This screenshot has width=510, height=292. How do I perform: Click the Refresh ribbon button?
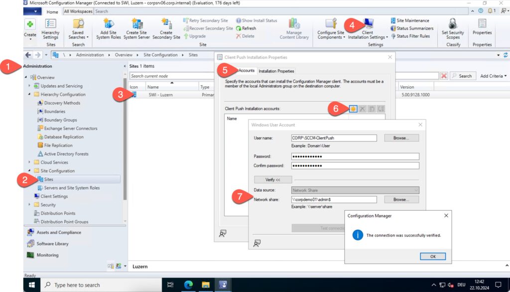point(246,28)
